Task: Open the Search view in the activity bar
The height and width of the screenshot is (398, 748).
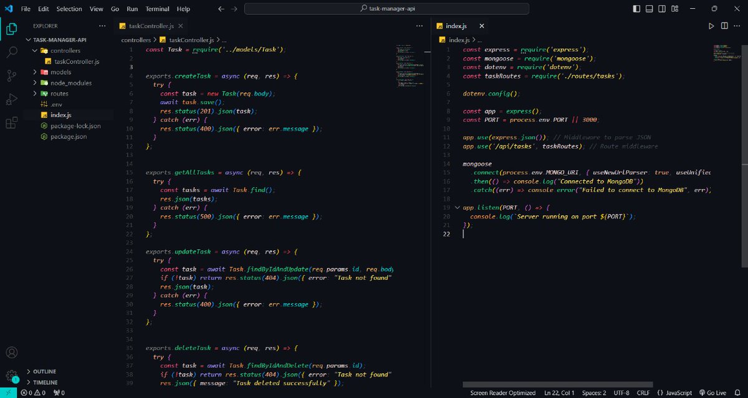Action: pyautogui.click(x=12, y=52)
